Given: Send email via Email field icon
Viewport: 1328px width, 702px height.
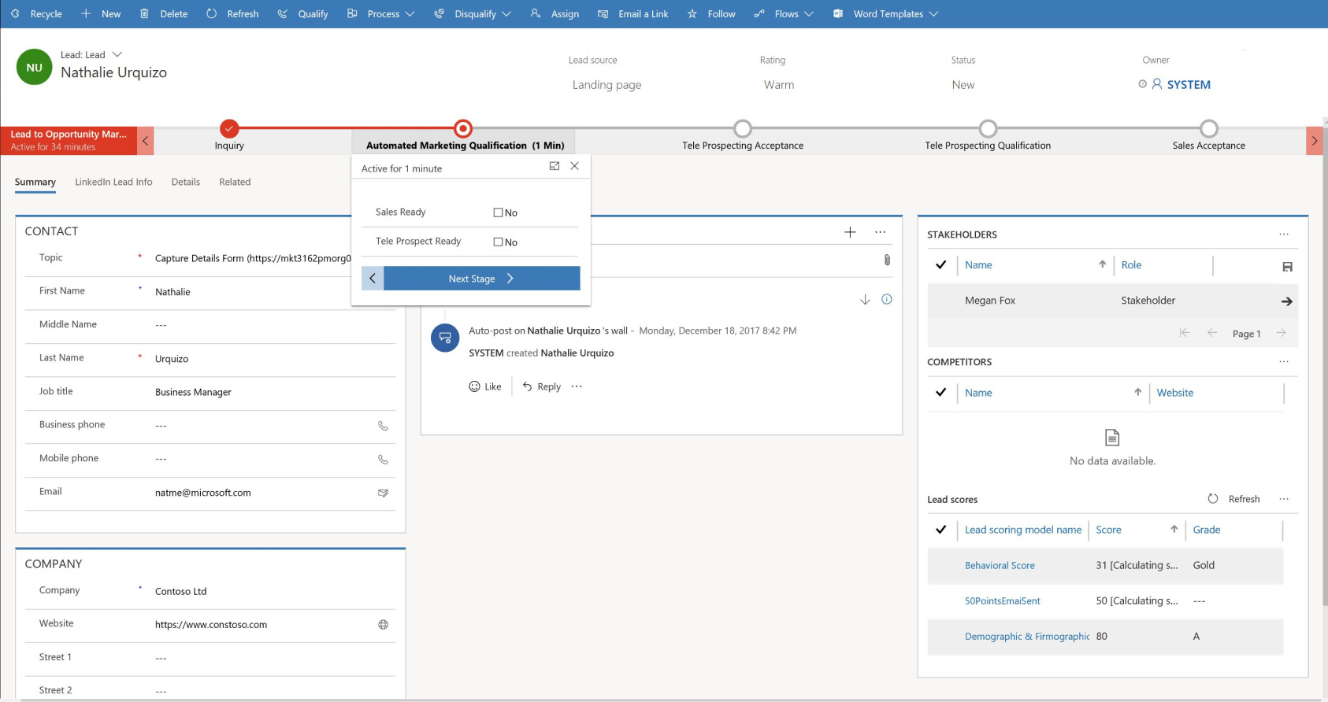Looking at the screenshot, I should click(383, 493).
